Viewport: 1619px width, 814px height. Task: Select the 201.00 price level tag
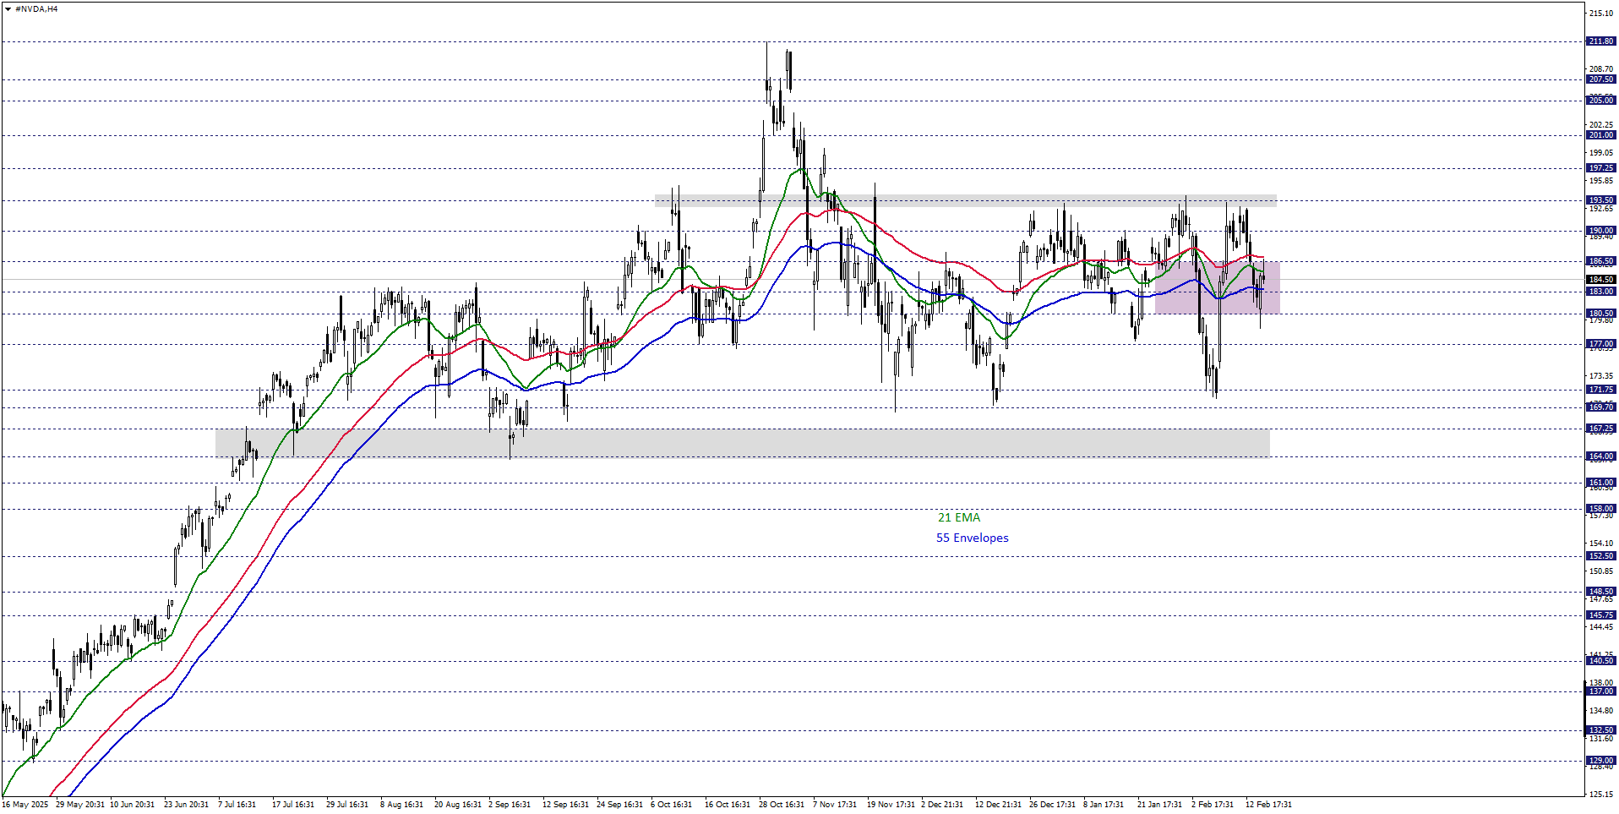click(1600, 135)
